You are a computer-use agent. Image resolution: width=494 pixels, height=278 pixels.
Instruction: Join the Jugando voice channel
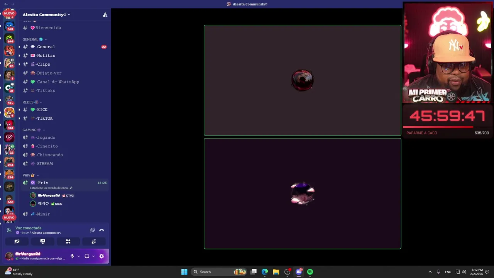tap(64, 137)
